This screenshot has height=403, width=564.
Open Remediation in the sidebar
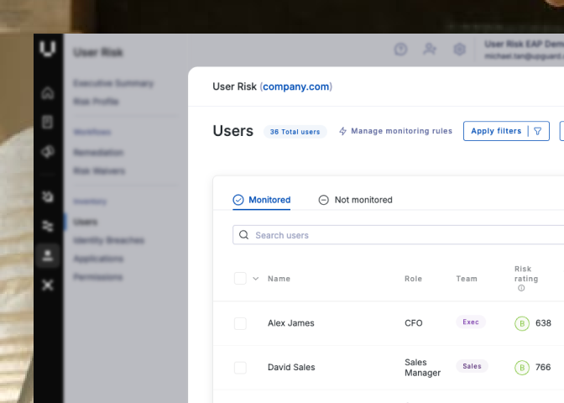click(x=98, y=153)
